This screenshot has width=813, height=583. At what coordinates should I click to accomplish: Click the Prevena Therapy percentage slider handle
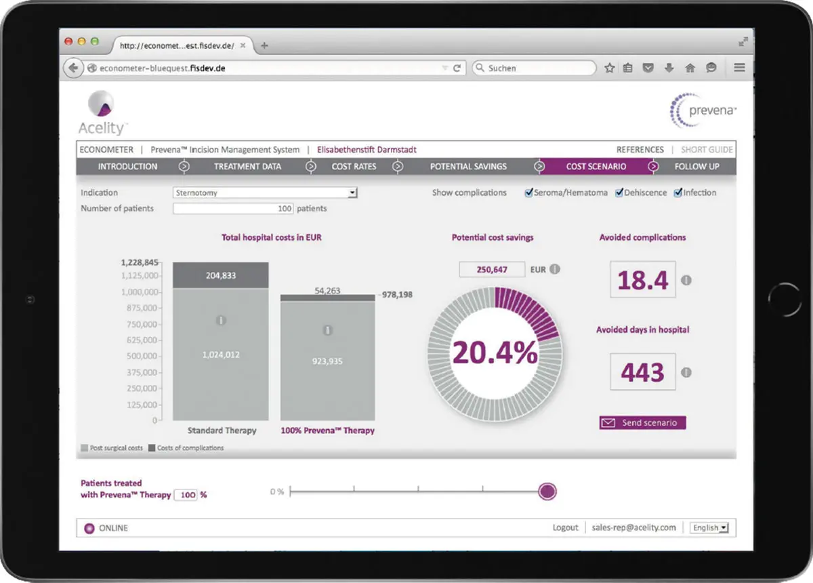tap(547, 491)
